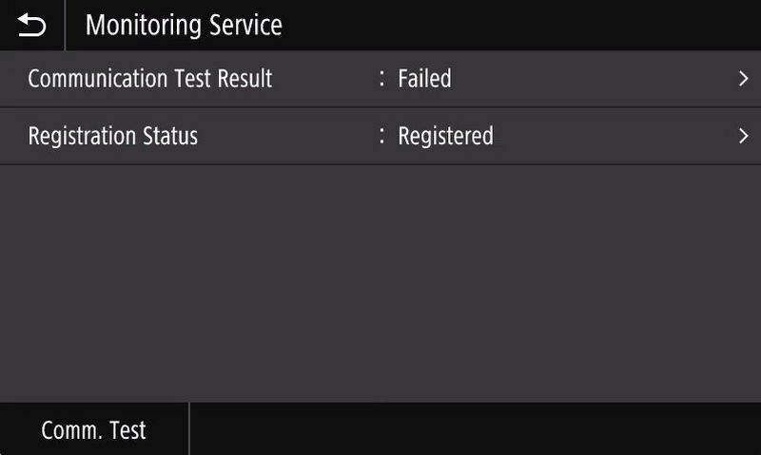The width and height of the screenshot is (761, 455).
Task: Click colon separator before Registered
Action: (382, 136)
